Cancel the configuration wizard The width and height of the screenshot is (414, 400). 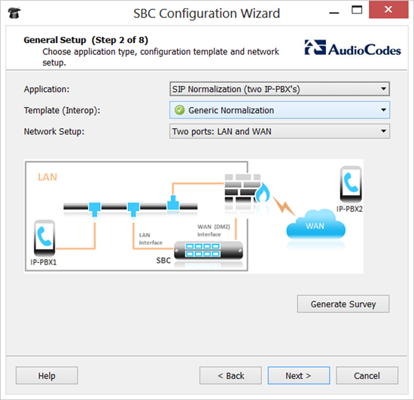pos(367,375)
